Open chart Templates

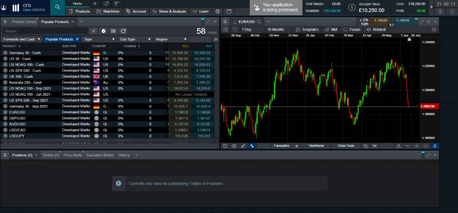(x=307, y=30)
